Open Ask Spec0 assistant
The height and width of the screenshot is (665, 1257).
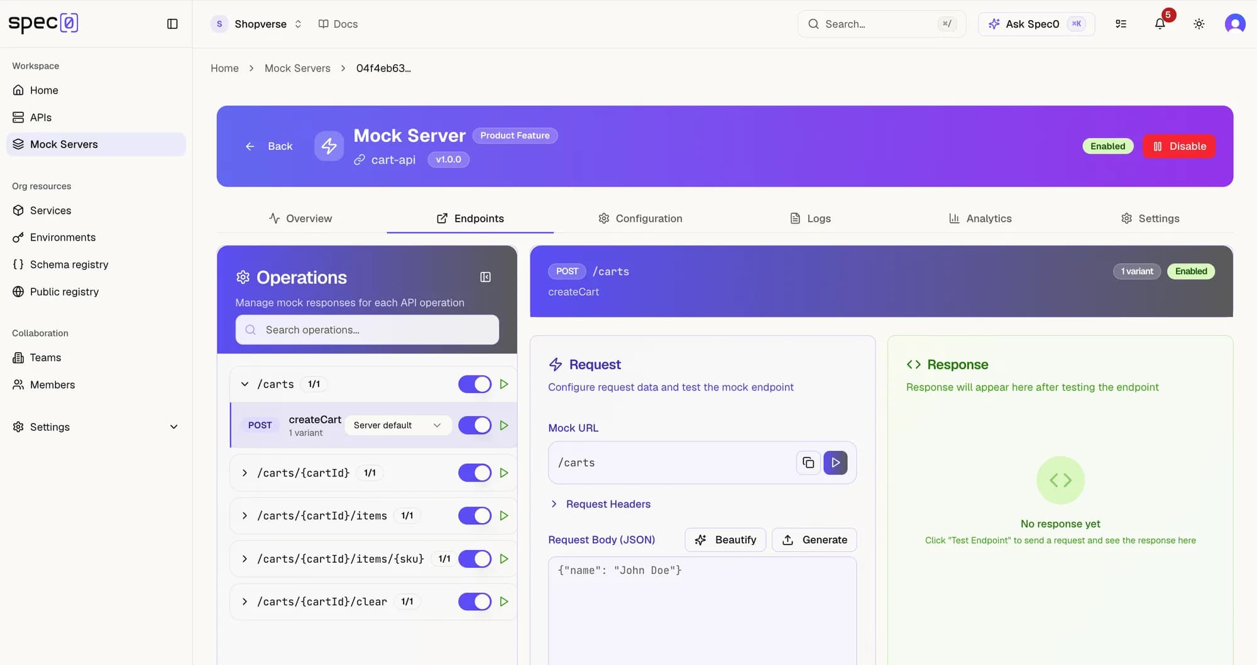click(1036, 24)
